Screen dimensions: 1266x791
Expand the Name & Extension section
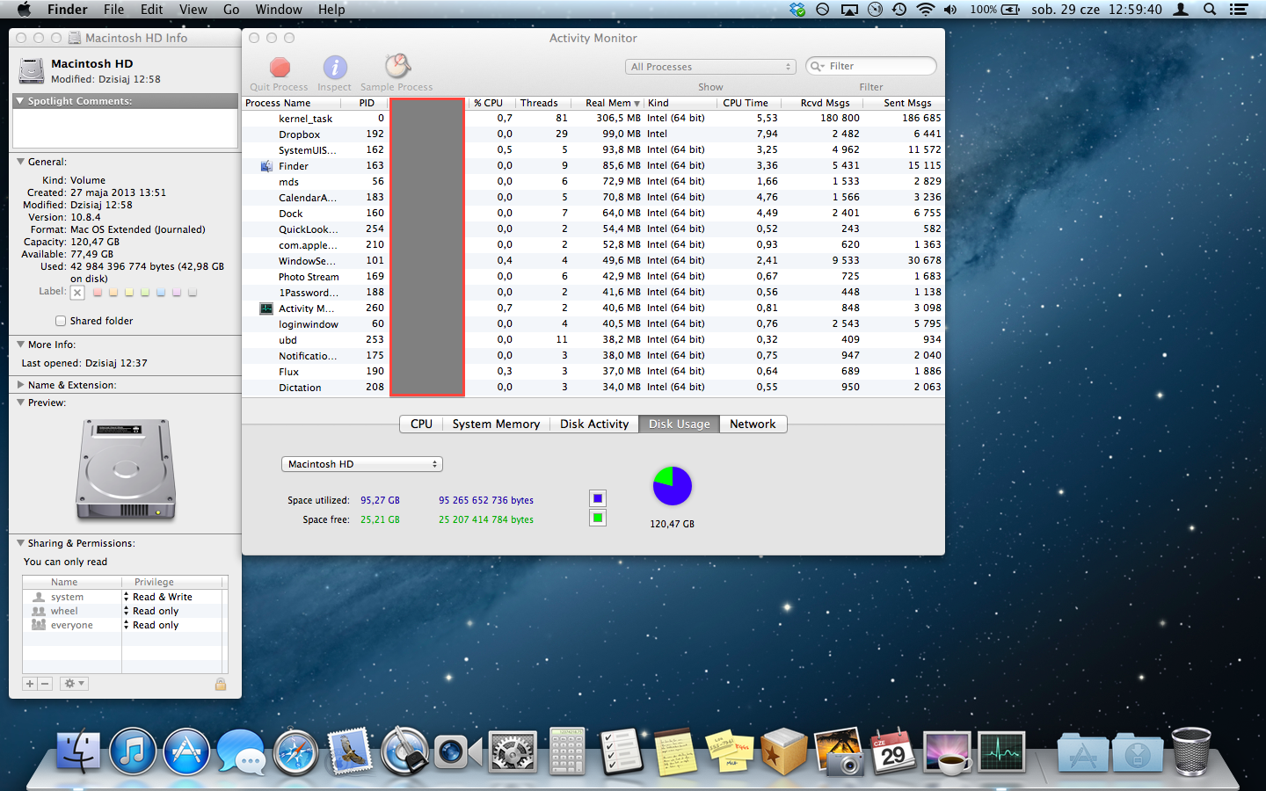(20, 385)
